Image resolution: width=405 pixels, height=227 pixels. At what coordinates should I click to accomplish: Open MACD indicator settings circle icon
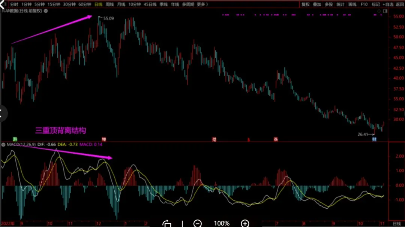(3, 145)
